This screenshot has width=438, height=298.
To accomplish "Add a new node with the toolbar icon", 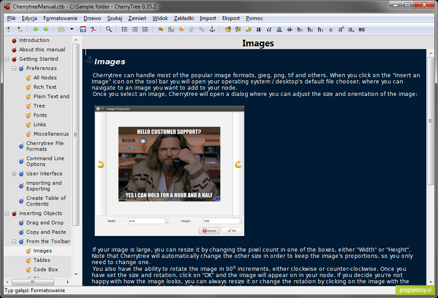I will [x=9, y=29].
